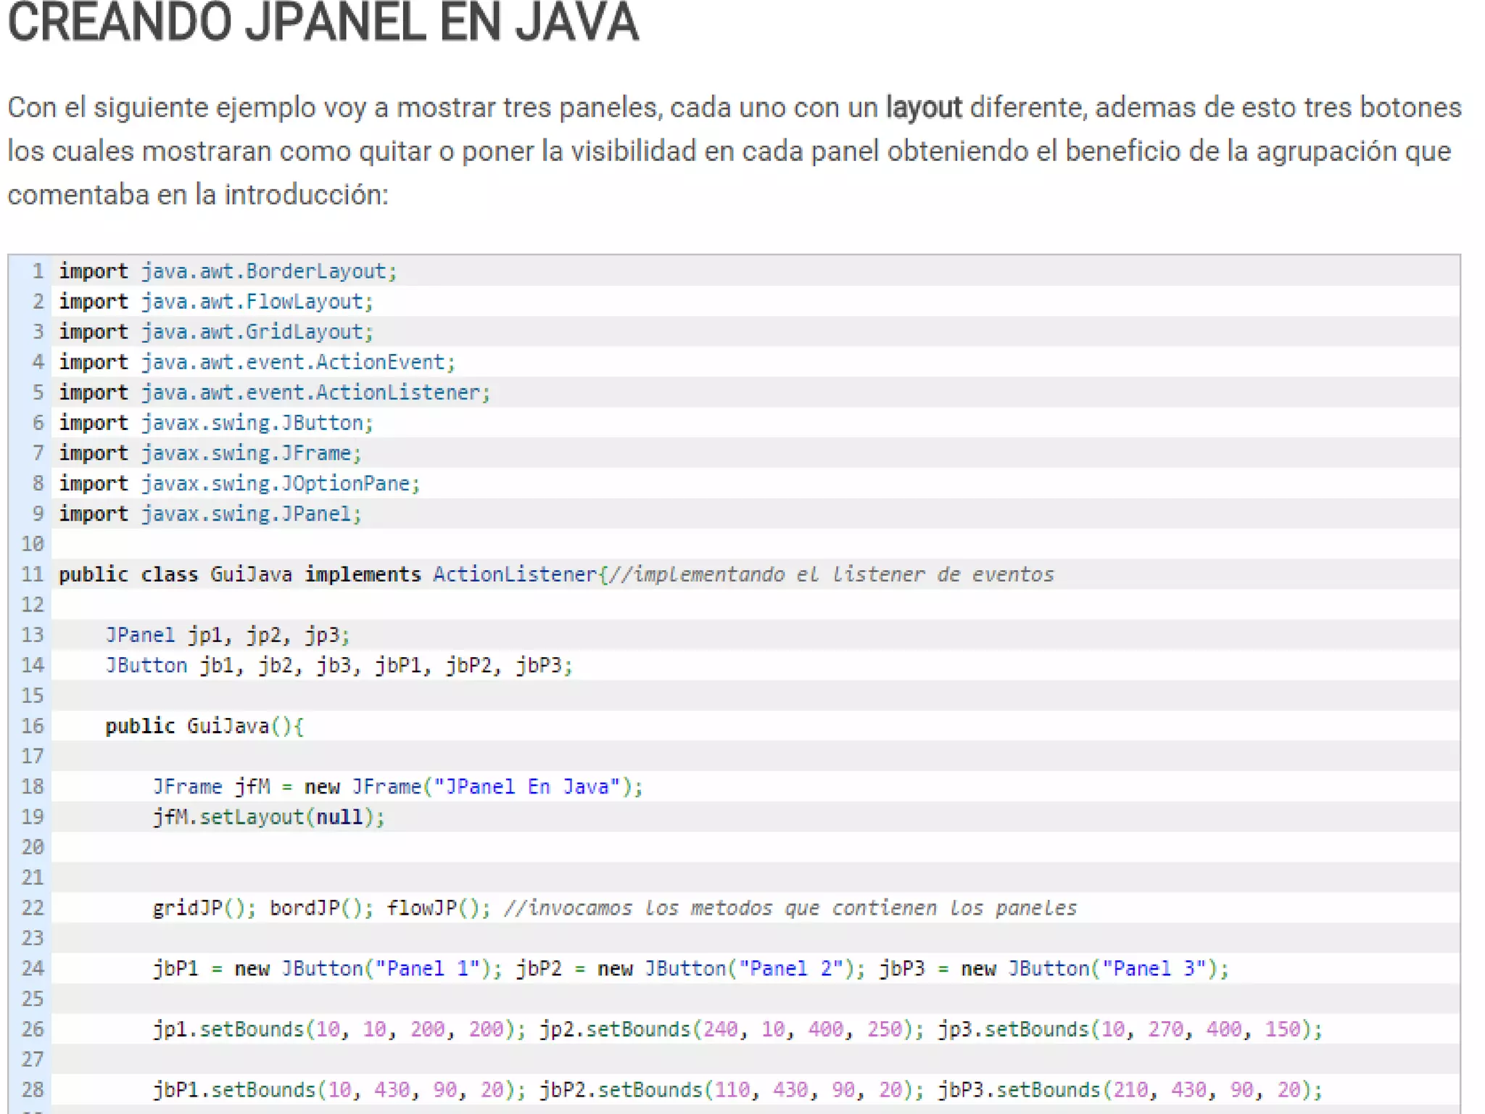Click 'JButton' type on line 14

[146, 666]
